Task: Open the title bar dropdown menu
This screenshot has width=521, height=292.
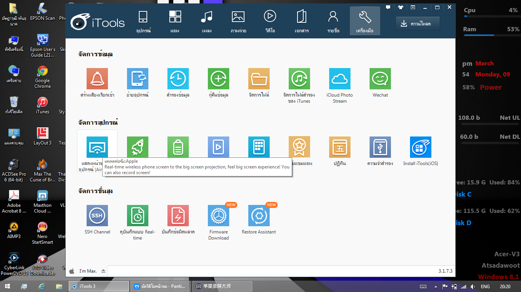Action: (x=413, y=7)
